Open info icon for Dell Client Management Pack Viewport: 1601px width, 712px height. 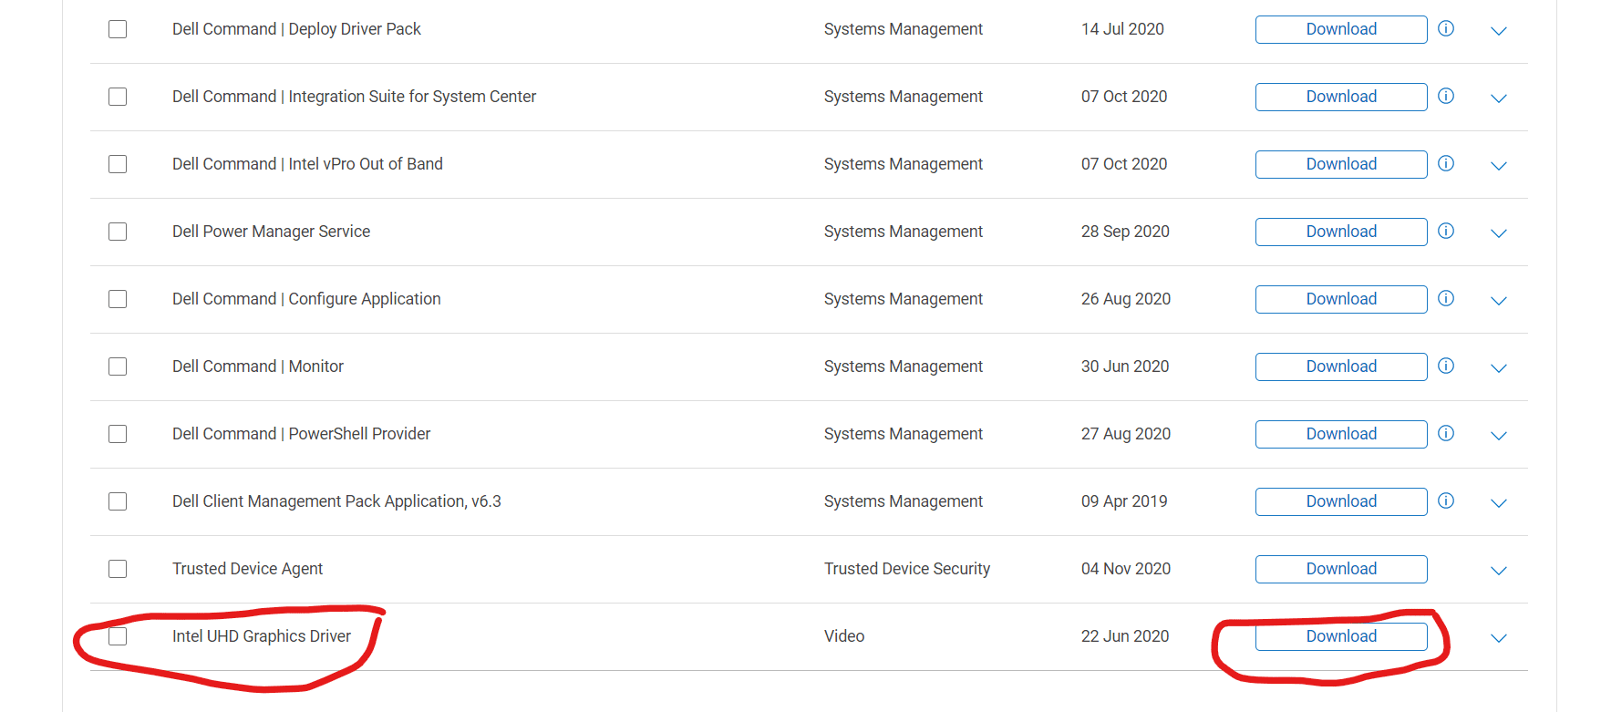(1445, 500)
